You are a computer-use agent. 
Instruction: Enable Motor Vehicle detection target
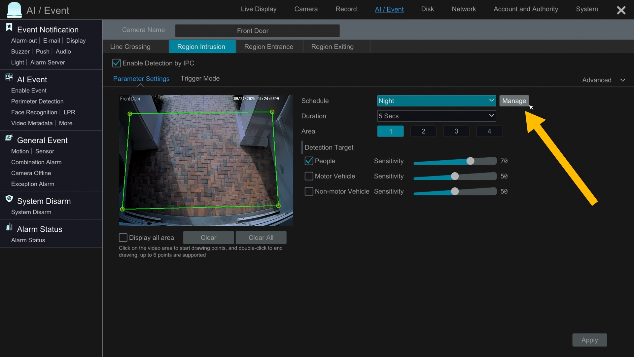click(309, 176)
